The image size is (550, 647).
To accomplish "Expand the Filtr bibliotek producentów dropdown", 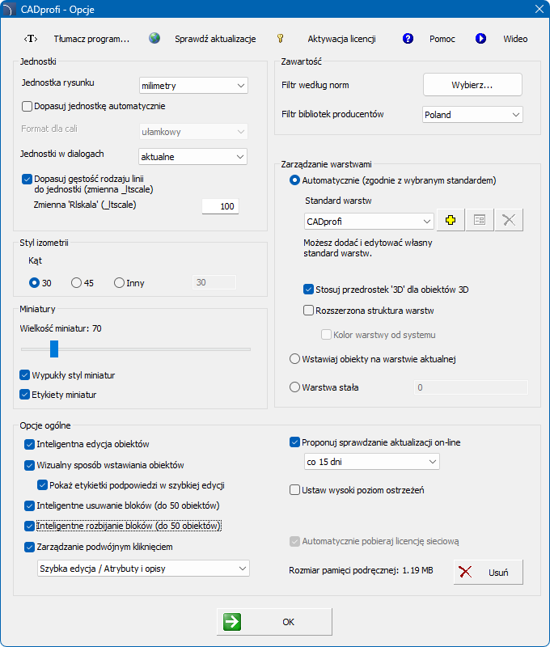I will (x=472, y=115).
